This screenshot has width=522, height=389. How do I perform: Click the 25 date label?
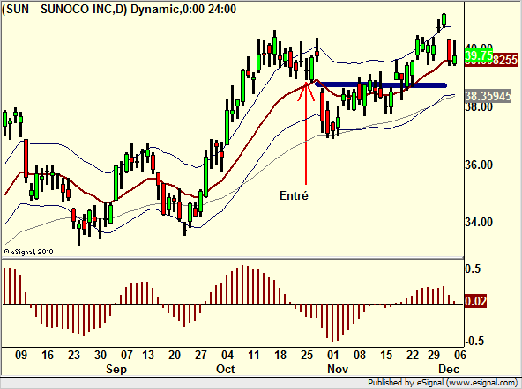coord(307,355)
